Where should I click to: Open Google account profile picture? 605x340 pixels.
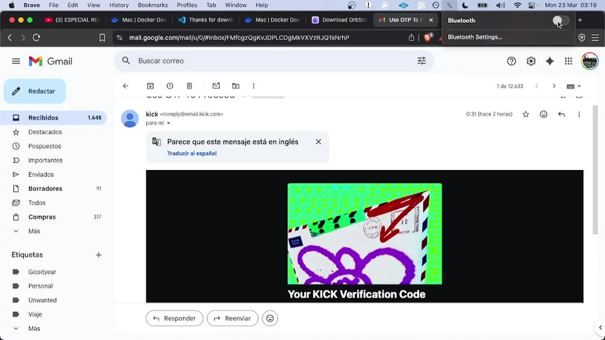coord(590,61)
